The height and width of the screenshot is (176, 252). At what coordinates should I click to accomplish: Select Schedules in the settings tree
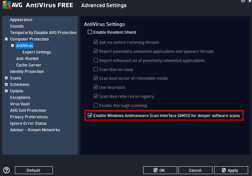(20, 85)
